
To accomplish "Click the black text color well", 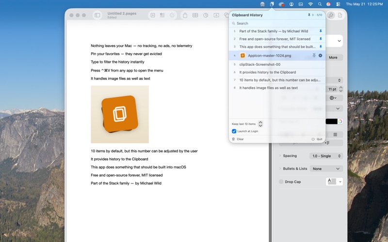I will point(331,121).
